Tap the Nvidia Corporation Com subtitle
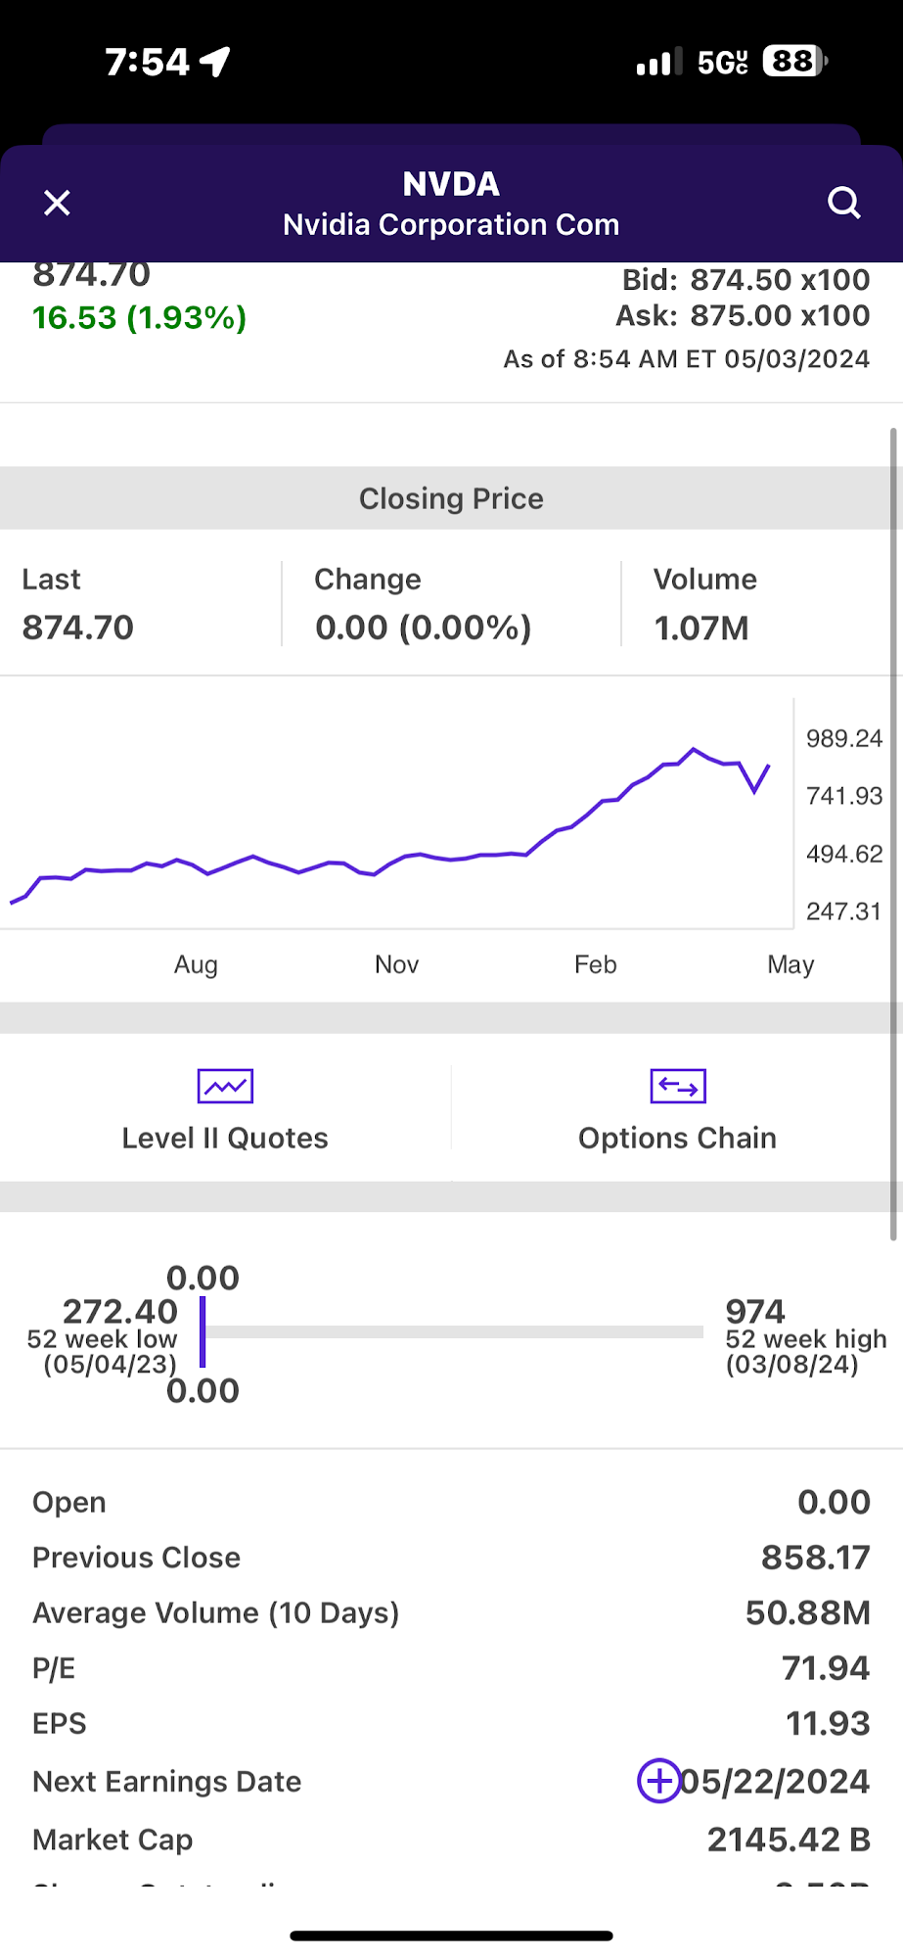 click(x=451, y=224)
